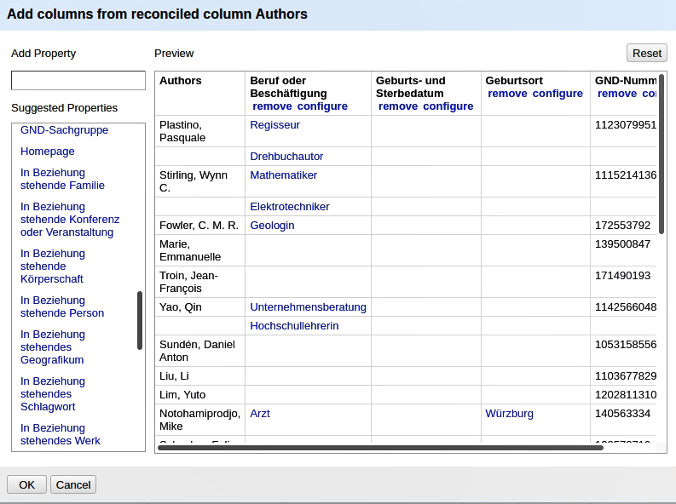
Task: Click the Suggested Properties list scrollbar
Action: pos(140,321)
